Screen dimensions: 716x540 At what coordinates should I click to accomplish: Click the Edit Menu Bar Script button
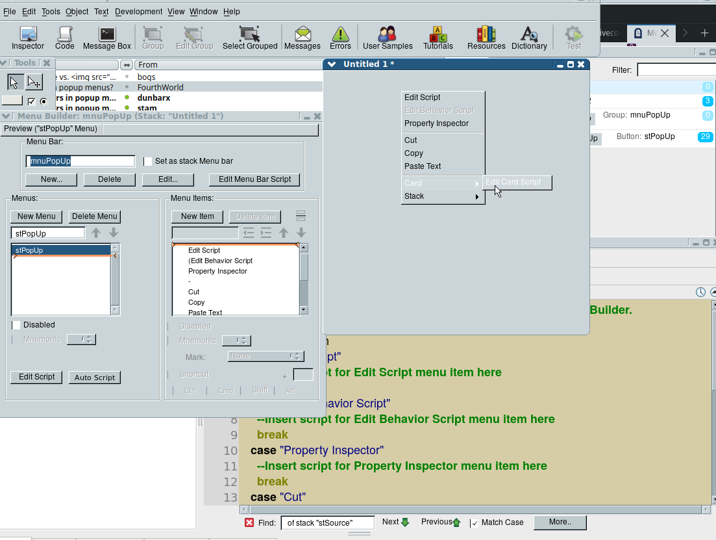pos(254,179)
